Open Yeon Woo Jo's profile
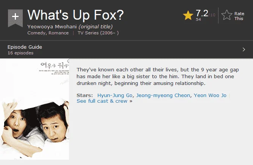 click(210, 96)
